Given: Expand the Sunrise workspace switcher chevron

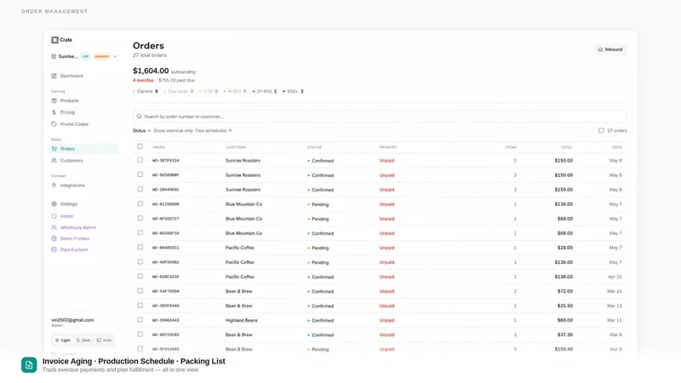Looking at the screenshot, I should (x=115, y=56).
